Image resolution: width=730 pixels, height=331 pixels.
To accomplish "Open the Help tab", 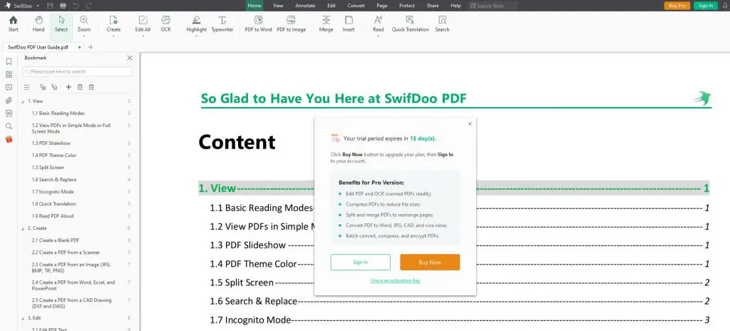I will [456, 6].
